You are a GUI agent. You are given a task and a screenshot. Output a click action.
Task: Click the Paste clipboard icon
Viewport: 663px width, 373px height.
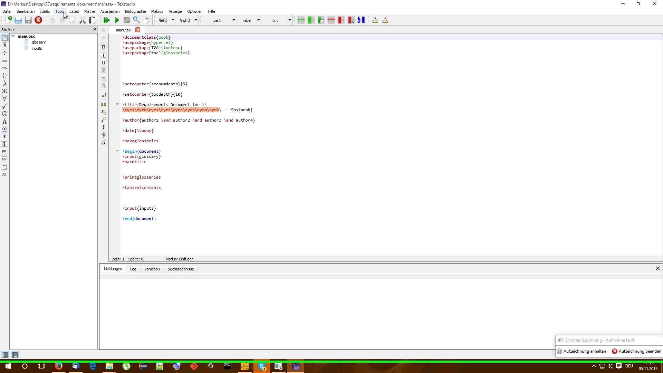(92, 20)
